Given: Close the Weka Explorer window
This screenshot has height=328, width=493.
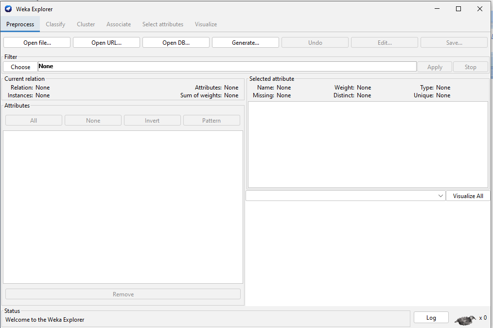Looking at the screenshot, I should pos(480,9).
